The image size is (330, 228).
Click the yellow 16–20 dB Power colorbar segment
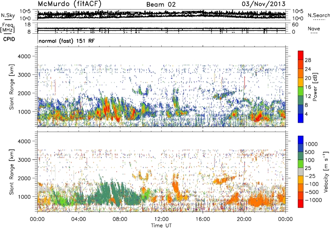coord(301,82)
